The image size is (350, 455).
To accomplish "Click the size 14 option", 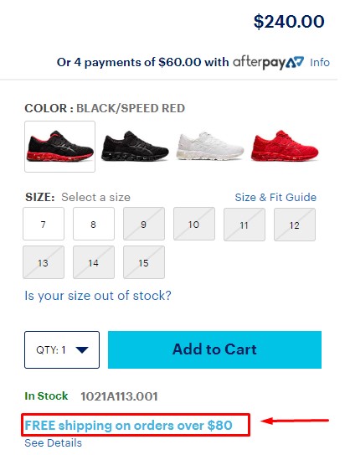I will [x=94, y=262].
